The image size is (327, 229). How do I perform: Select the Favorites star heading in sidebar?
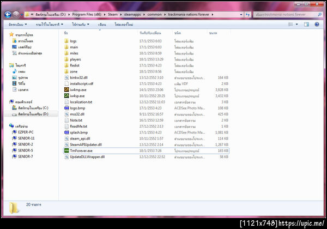[21, 34]
